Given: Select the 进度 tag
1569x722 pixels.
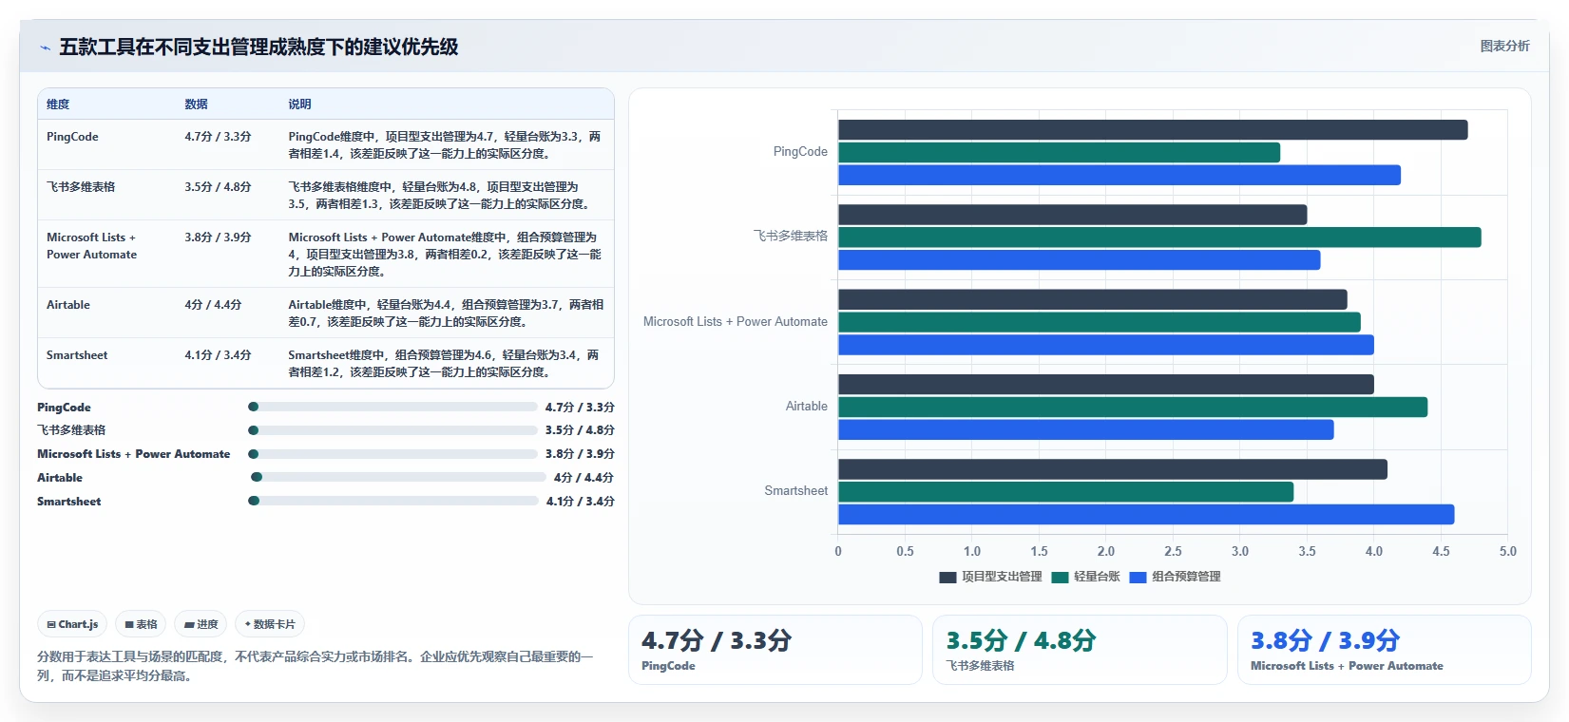Looking at the screenshot, I should coord(201,624).
